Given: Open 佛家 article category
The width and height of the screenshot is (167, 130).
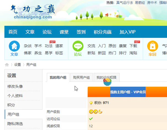Looking at the screenshot, I should point(28,53).
